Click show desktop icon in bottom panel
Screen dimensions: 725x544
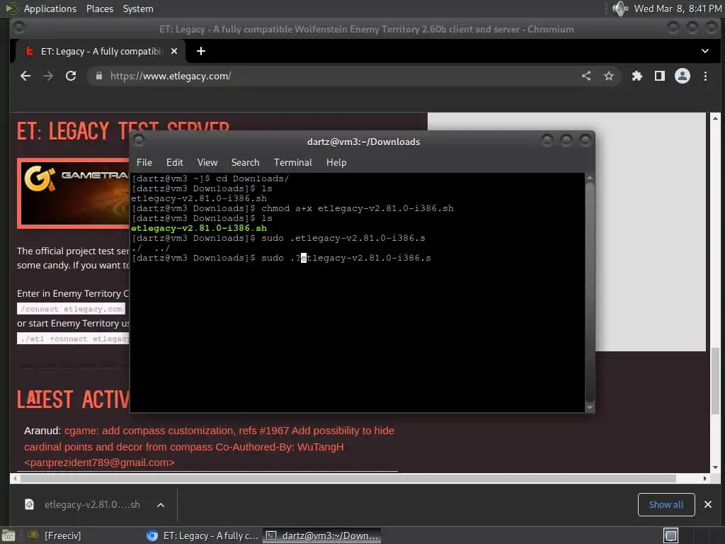pos(8,535)
